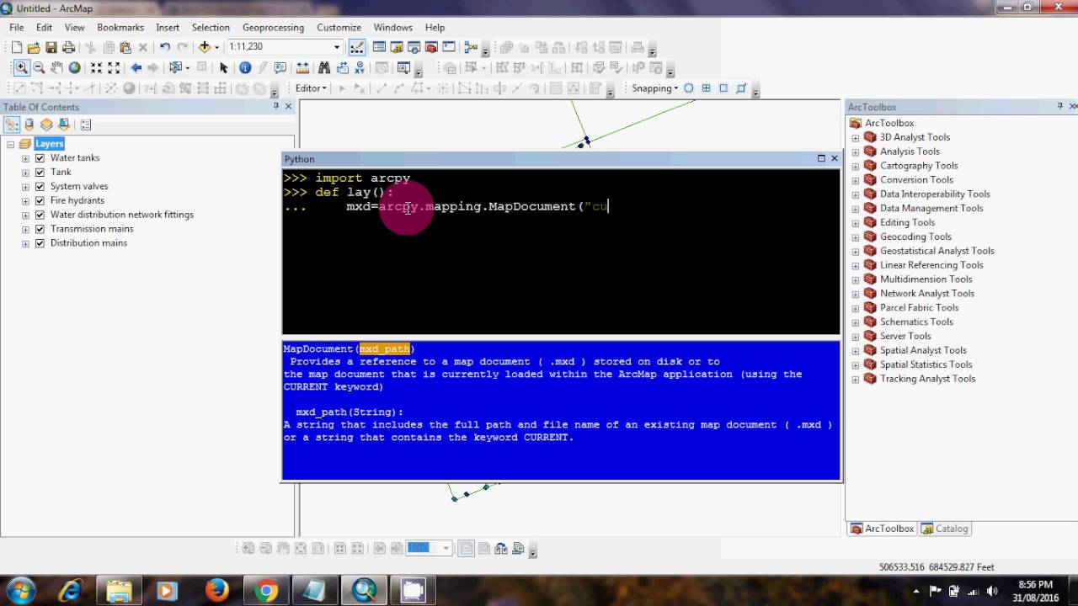The image size is (1078, 606).
Task: Click the Add Data button
Action: click(204, 48)
